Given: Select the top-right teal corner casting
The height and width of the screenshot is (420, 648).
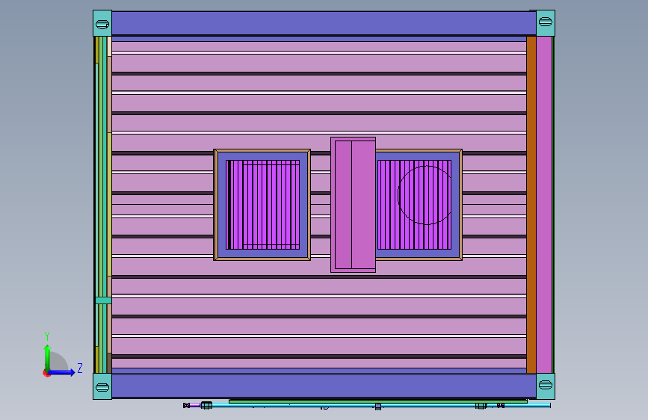Looking at the screenshot, I should click(x=546, y=22).
